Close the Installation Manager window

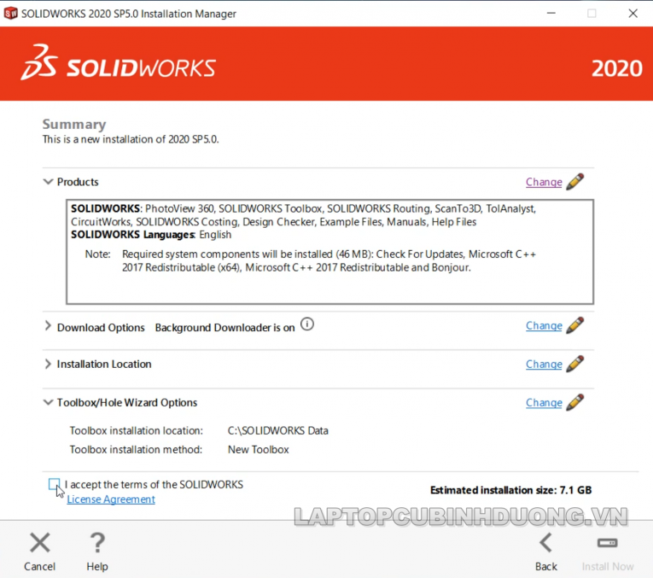click(633, 14)
